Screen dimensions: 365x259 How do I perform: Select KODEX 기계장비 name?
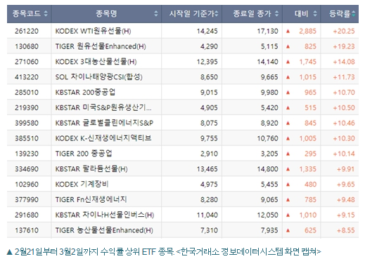[82, 184]
